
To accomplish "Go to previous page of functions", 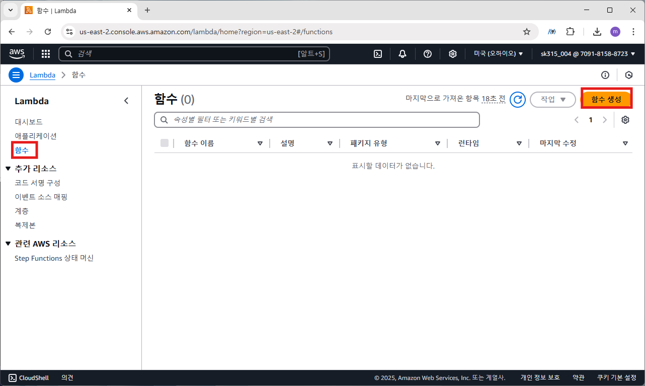I will pos(577,120).
